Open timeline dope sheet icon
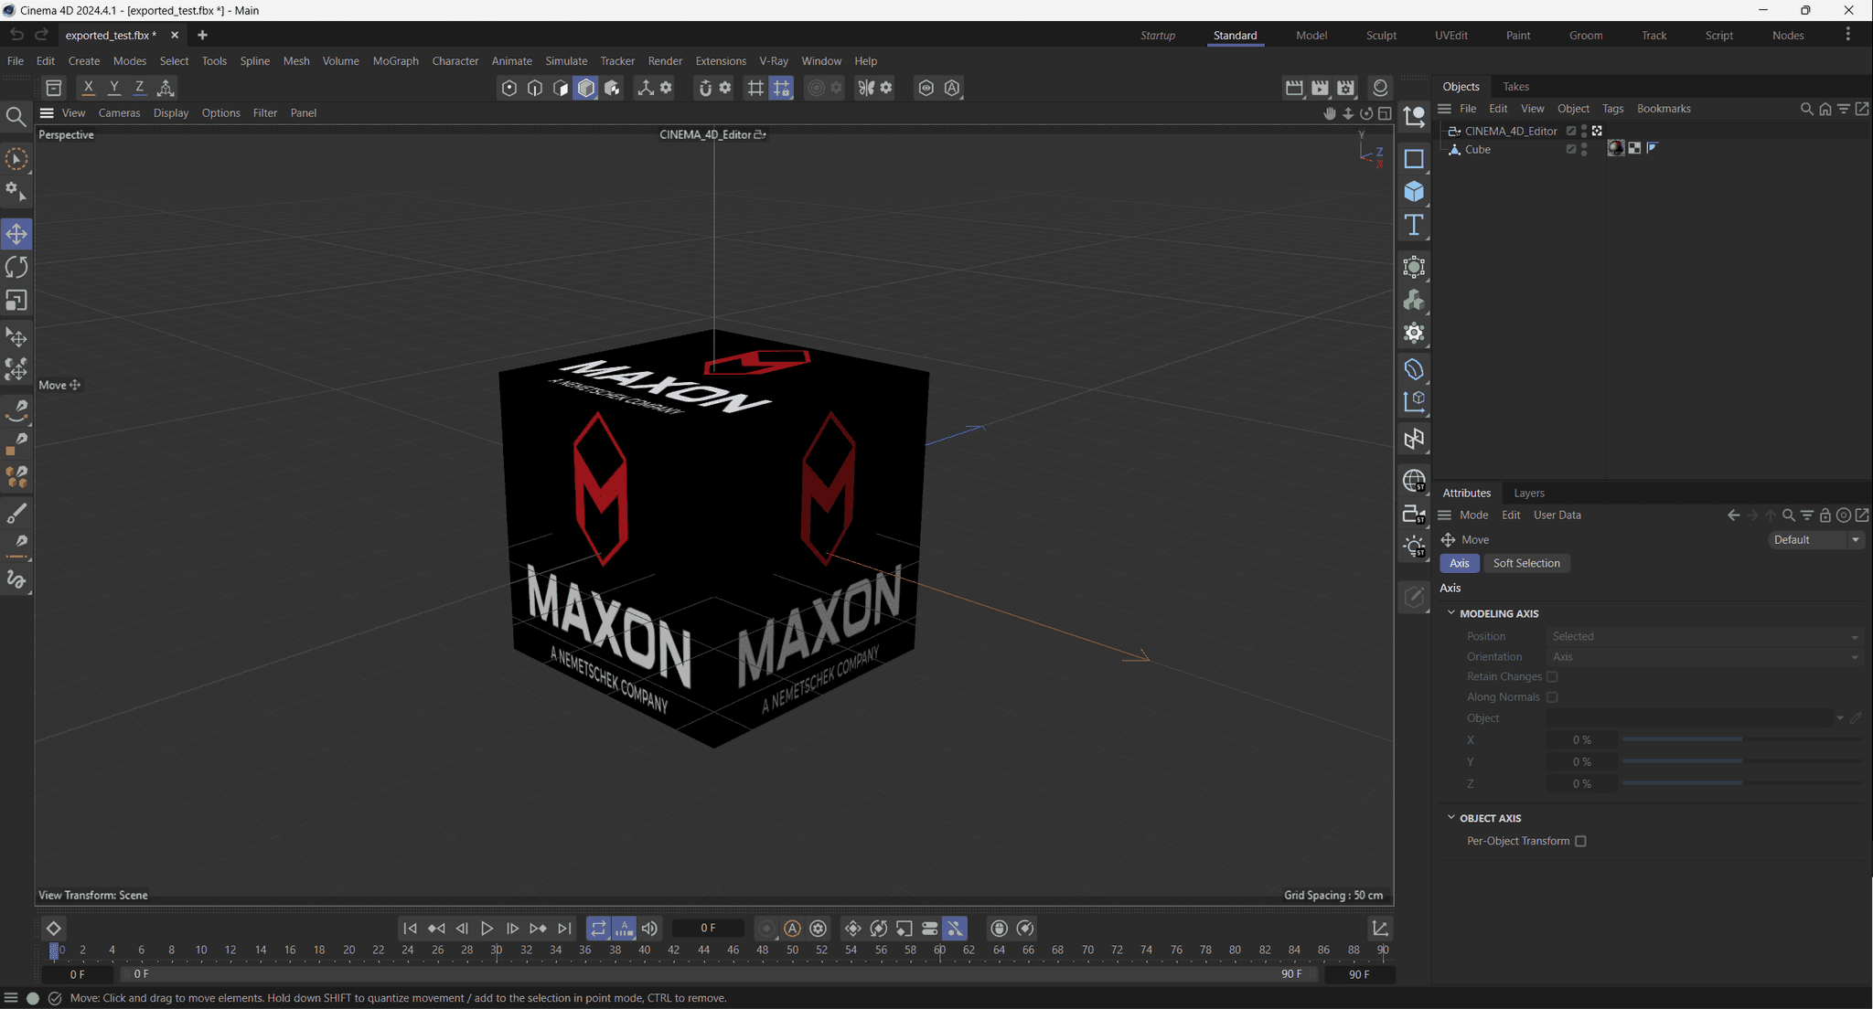 (x=1380, y=929)
